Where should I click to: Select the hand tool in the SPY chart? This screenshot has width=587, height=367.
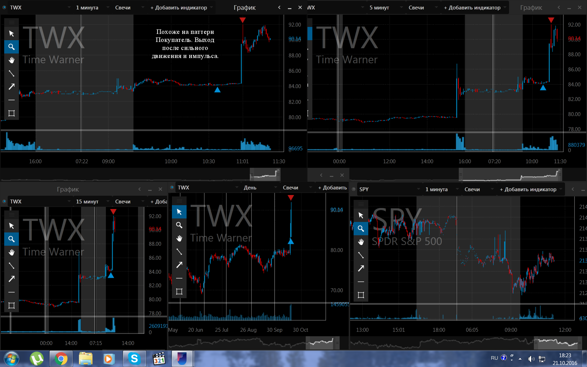click(361, 242)
